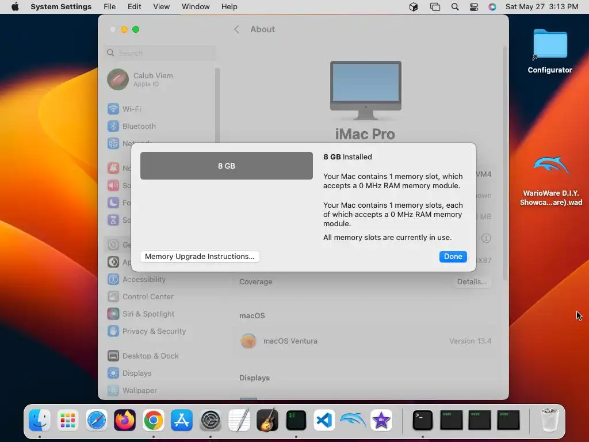
Task: Focus the Settings search field
Action: coord(161,53)
